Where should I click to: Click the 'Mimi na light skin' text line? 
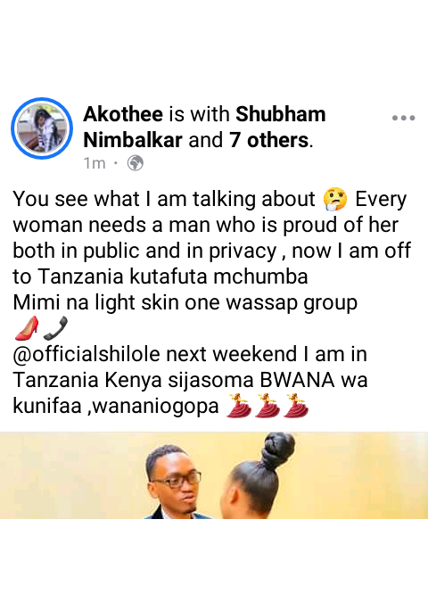pyautogui.click(x=185, y=302)
